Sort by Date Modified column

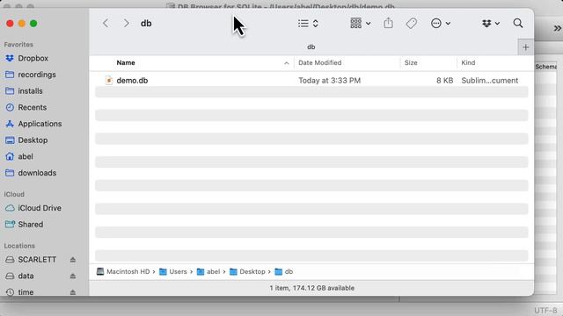point(319,62)
